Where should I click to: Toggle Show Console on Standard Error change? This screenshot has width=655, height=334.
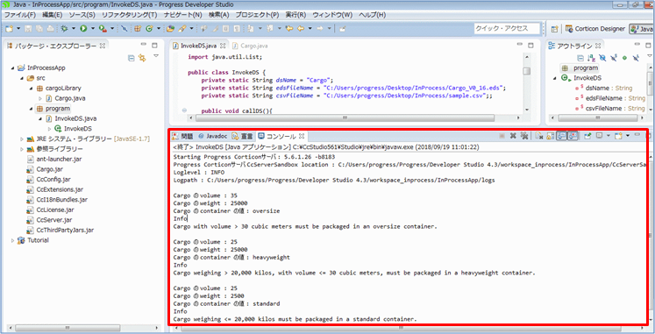[x=573, y=136]
